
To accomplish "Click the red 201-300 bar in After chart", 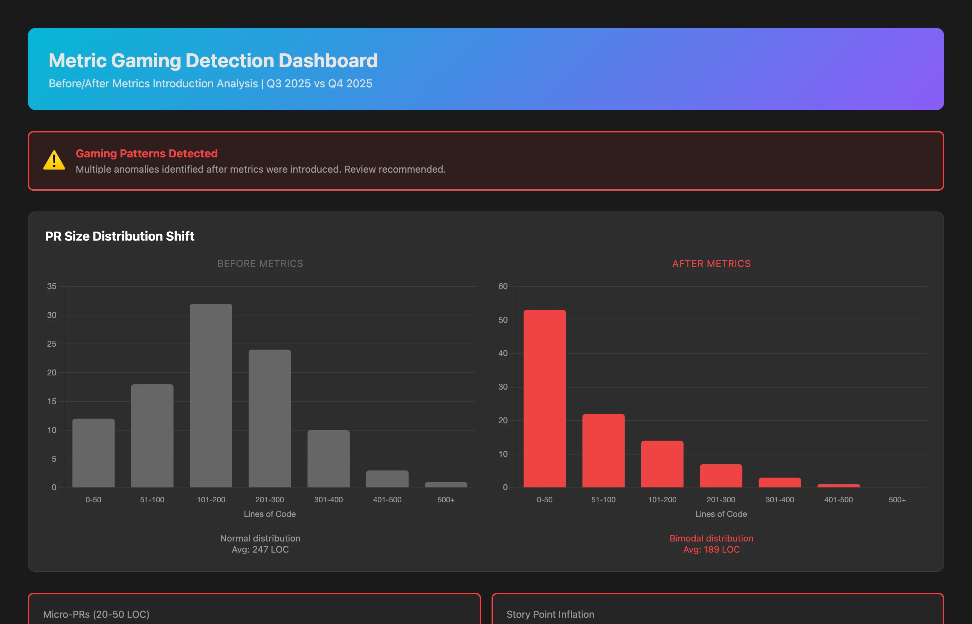I will point(721,476).
